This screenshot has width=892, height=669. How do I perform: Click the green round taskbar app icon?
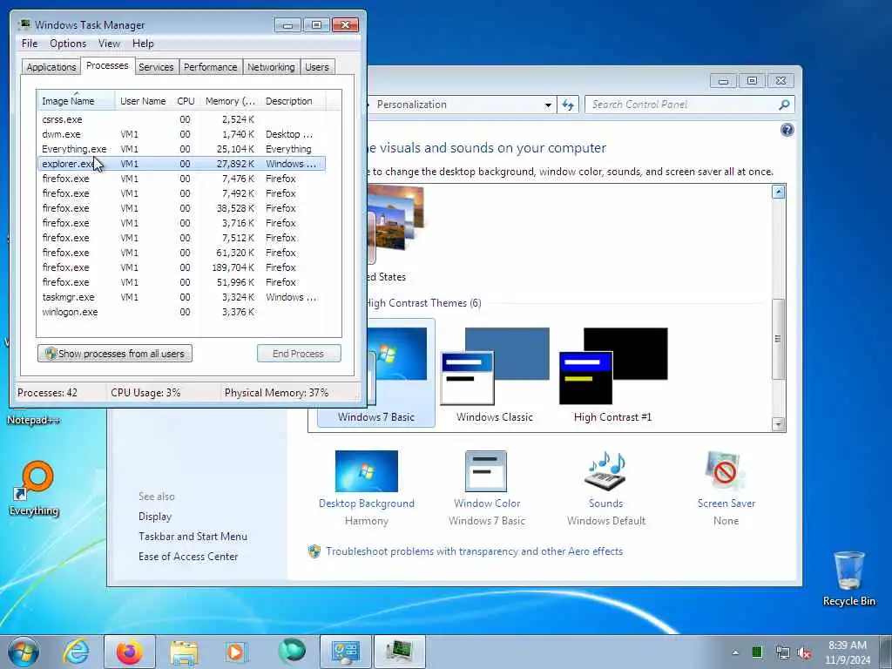(291, 652)
